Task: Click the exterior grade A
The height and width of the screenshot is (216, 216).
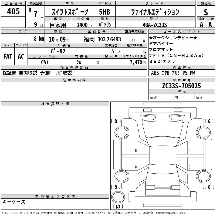Action: [x=201, y=25]
